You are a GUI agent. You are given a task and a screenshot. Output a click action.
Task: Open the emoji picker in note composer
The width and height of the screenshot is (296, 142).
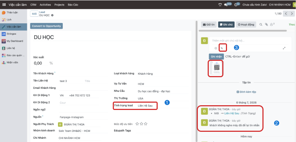coord(216,48)
